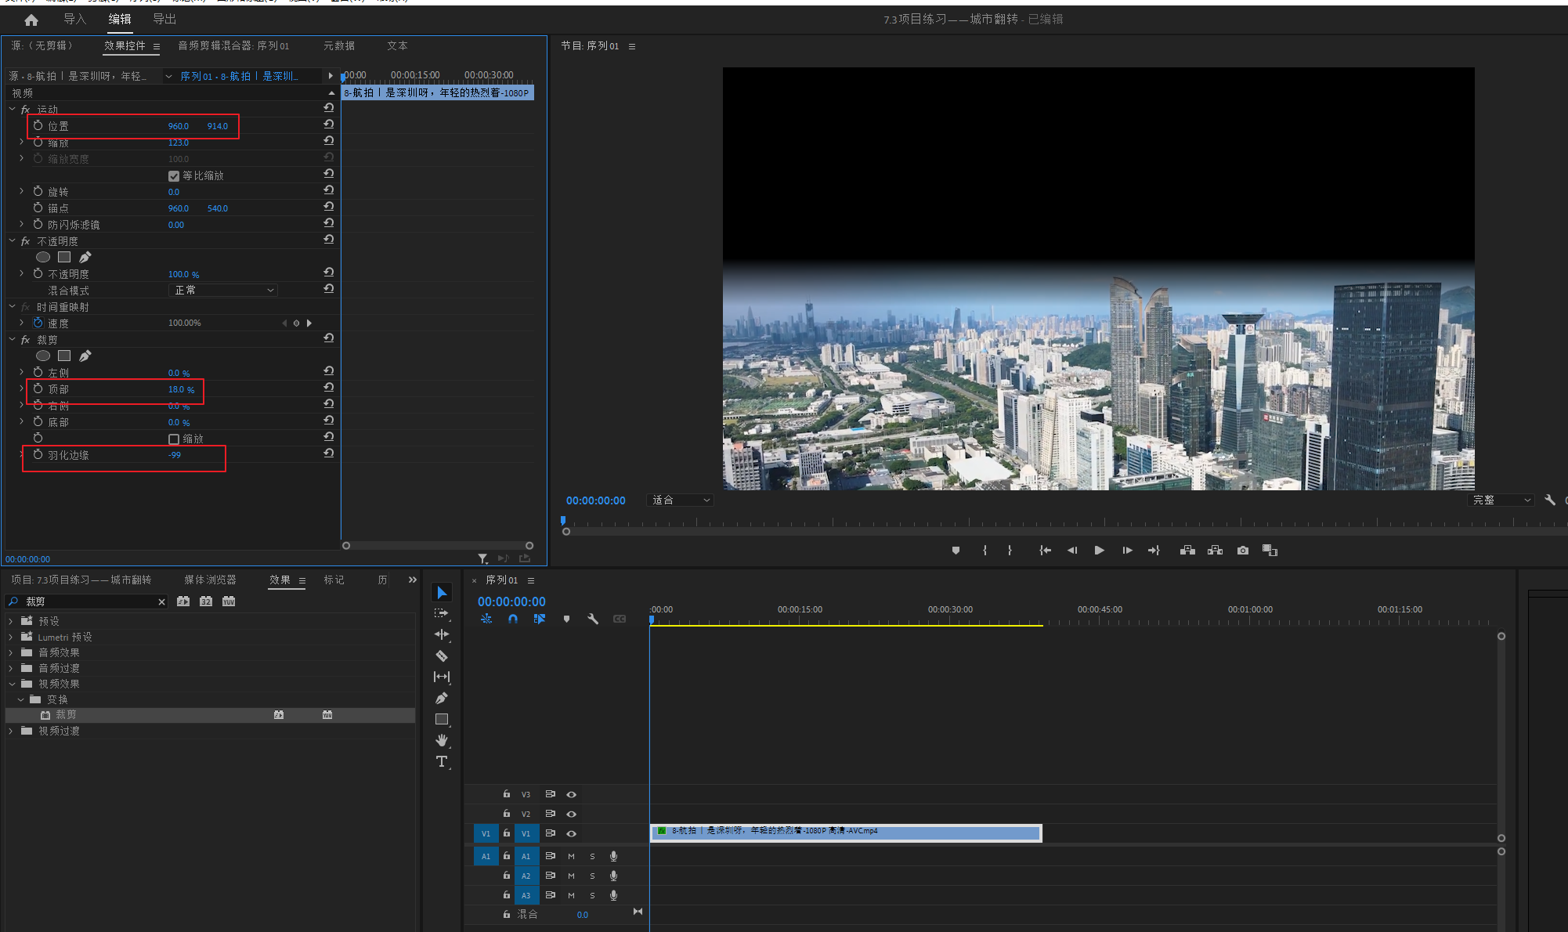This screenshot has width=1568, height=932.
Task: Click the Add Marker button under monitor
Action: [956, 551]
